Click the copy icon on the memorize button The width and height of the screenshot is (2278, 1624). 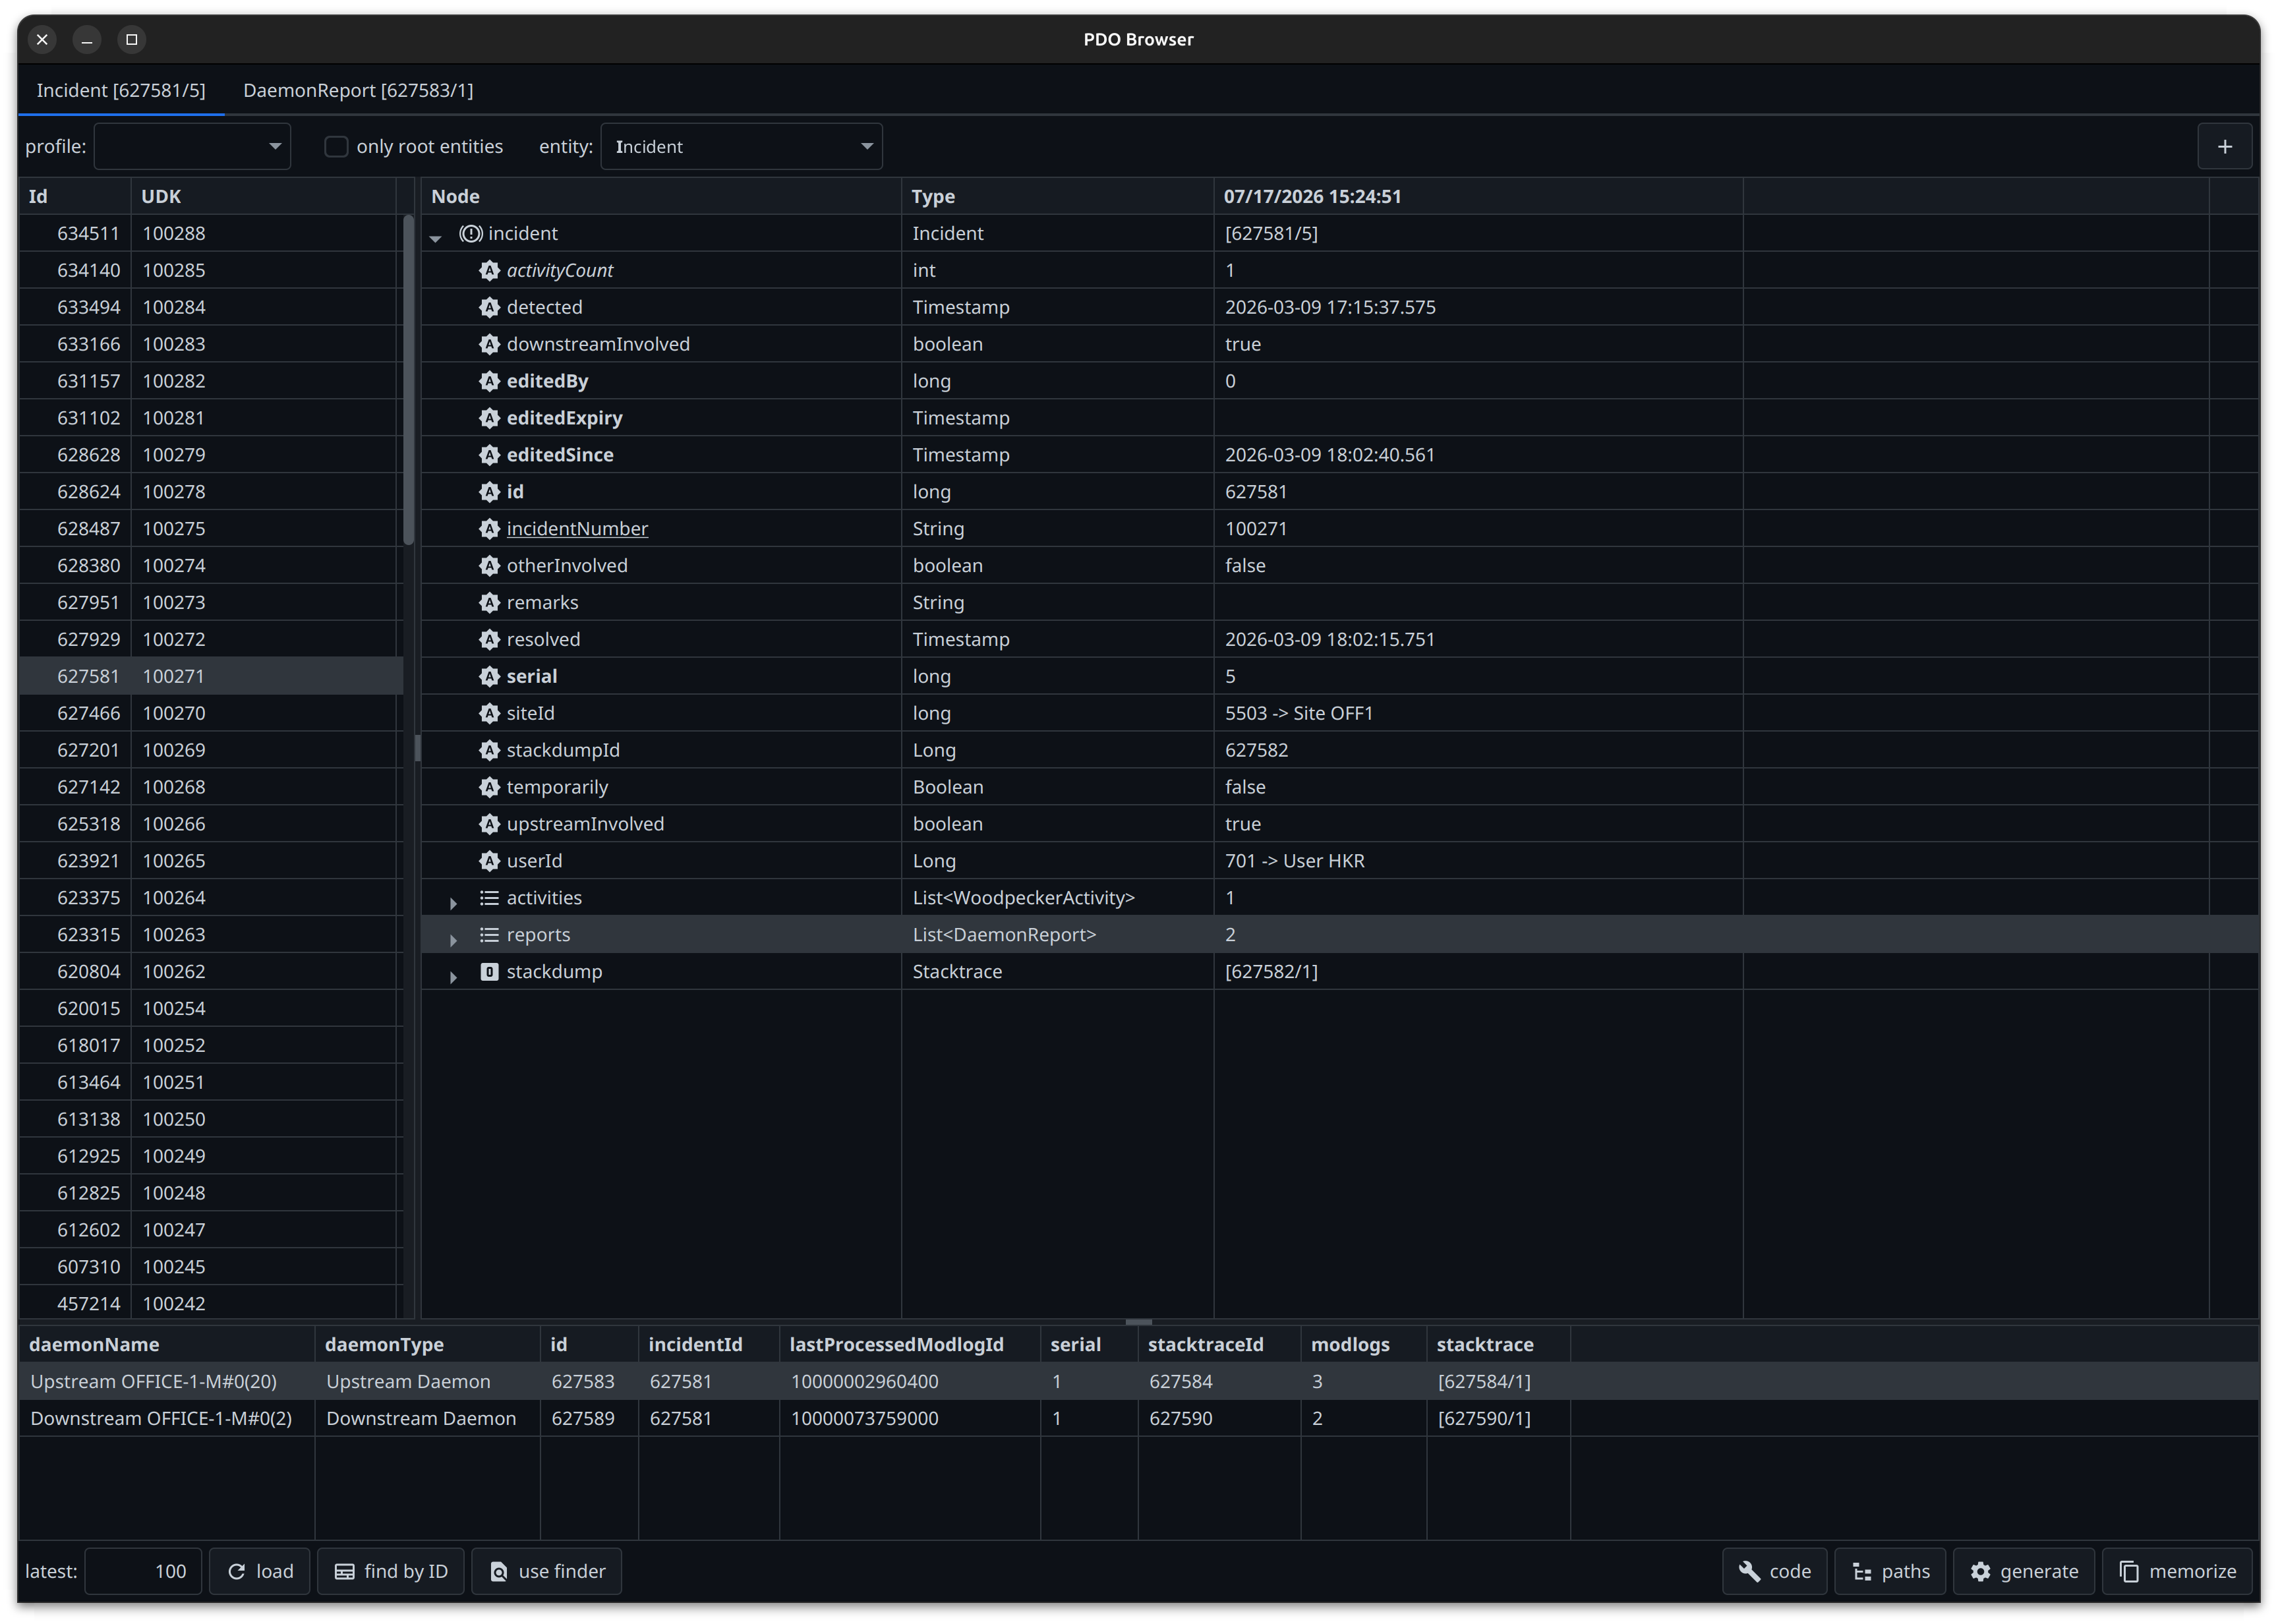(x=2129, y=1571)
